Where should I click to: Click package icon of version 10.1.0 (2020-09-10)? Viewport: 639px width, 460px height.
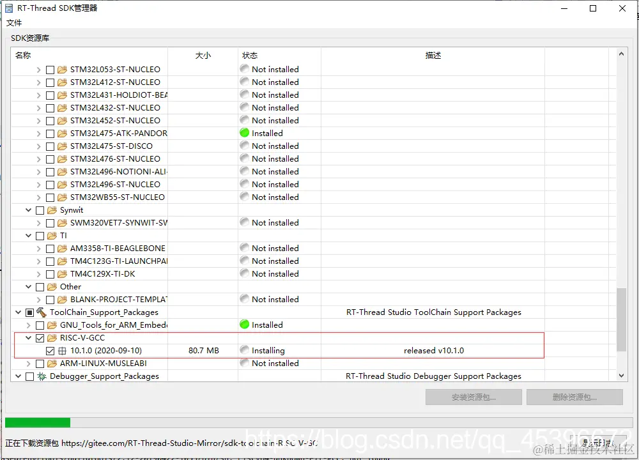point(62,350)
